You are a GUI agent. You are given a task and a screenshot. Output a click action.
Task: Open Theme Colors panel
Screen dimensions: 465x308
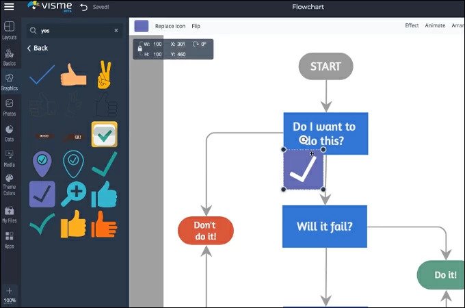click(x=10, y=182)
